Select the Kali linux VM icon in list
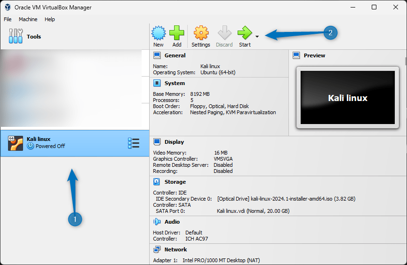 [16, 143]
